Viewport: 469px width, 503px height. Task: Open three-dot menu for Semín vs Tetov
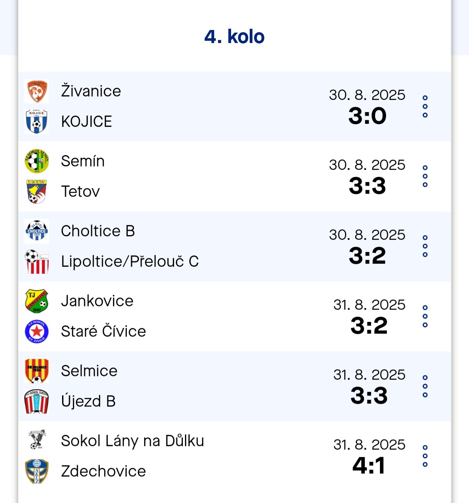425,176
